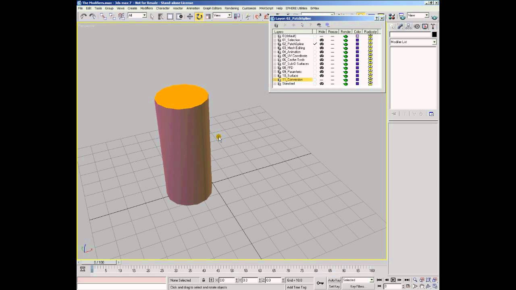Open Configure Modifier Sets button

pos(431,114)
